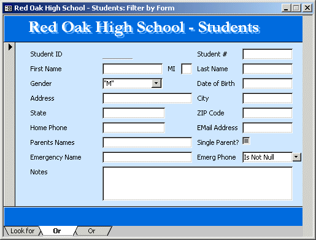Click the First Name input field

[133, 69]
